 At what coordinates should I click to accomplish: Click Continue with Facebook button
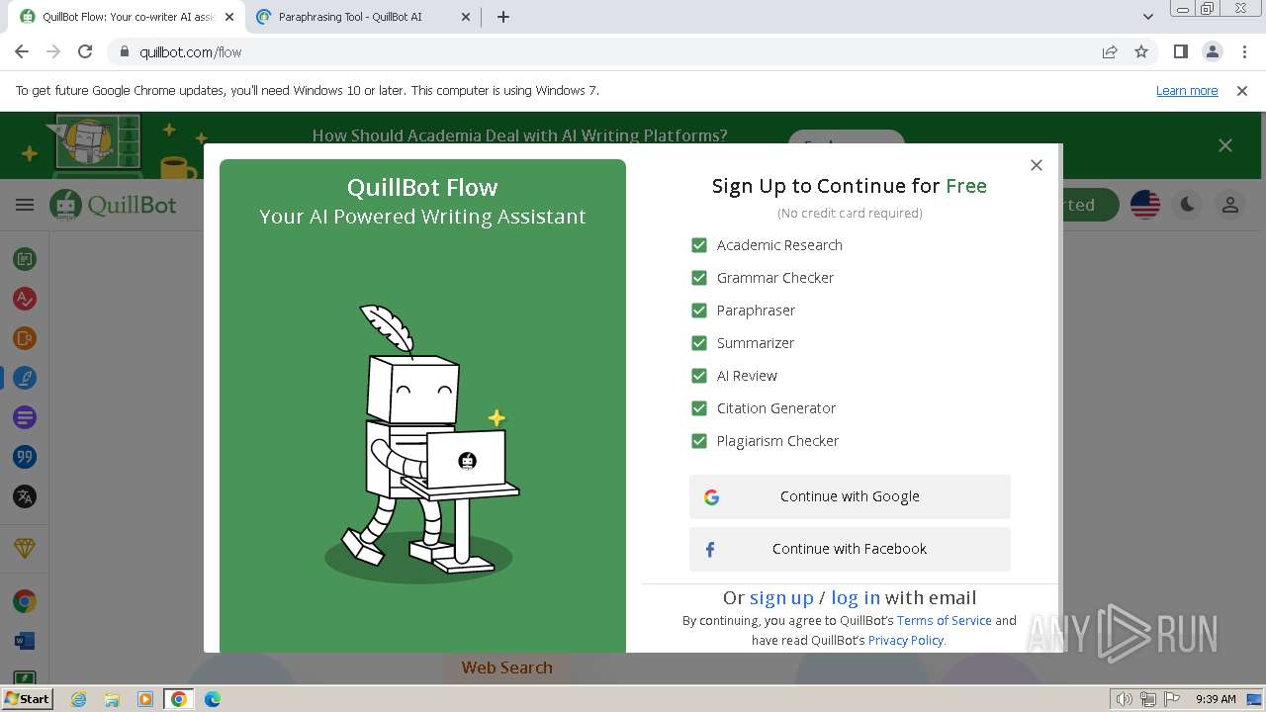850,549
